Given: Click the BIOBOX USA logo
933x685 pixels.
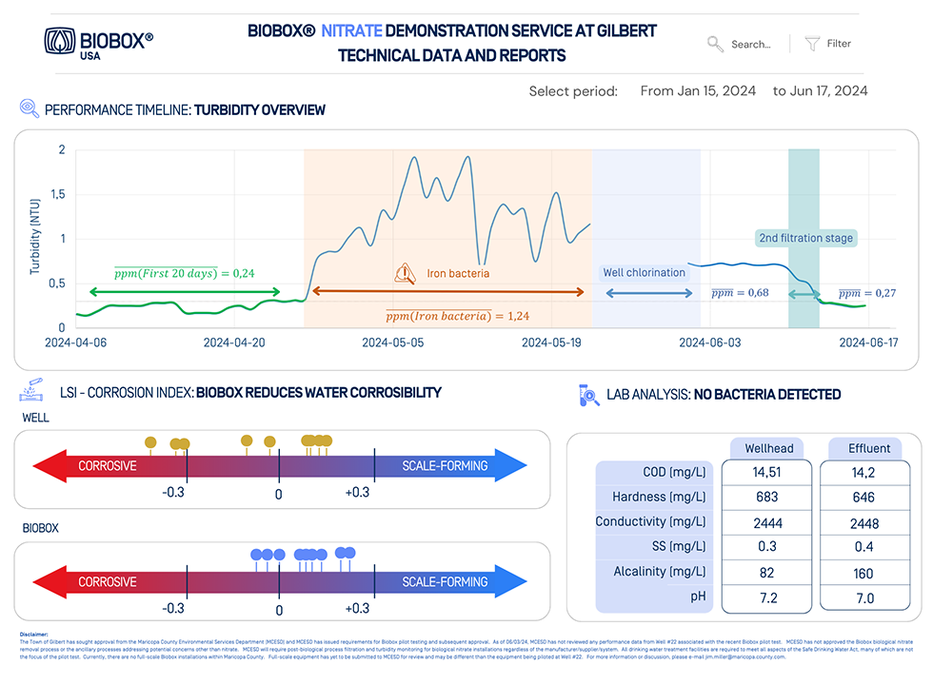Looking at the screenshot, I should pos(99,43).
